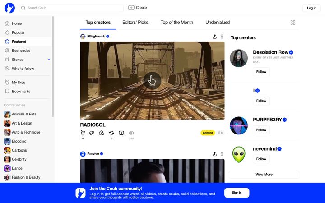This screenshot has height=203, width=325.
Task: Open the Coub logo home link
Action: pos(9,8)
